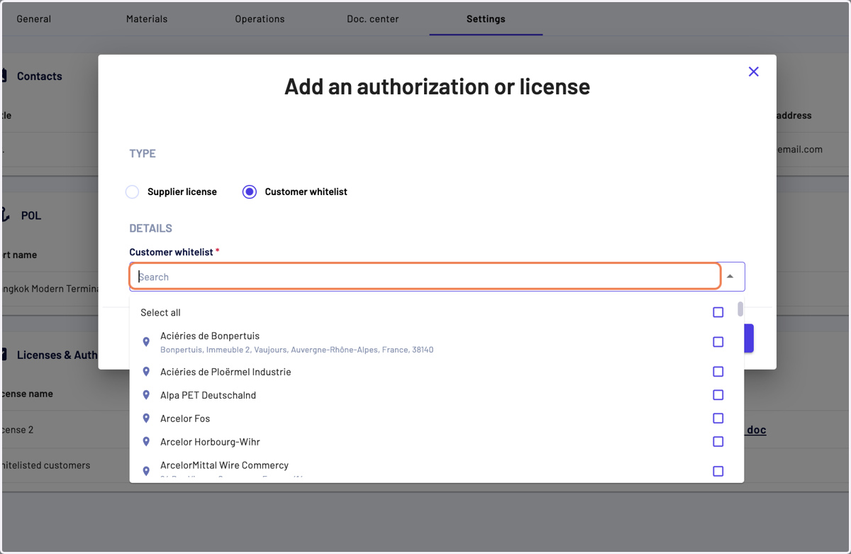Check the Arcelor Horbourg-Wihr checkbox

click(x=718, y=442)
